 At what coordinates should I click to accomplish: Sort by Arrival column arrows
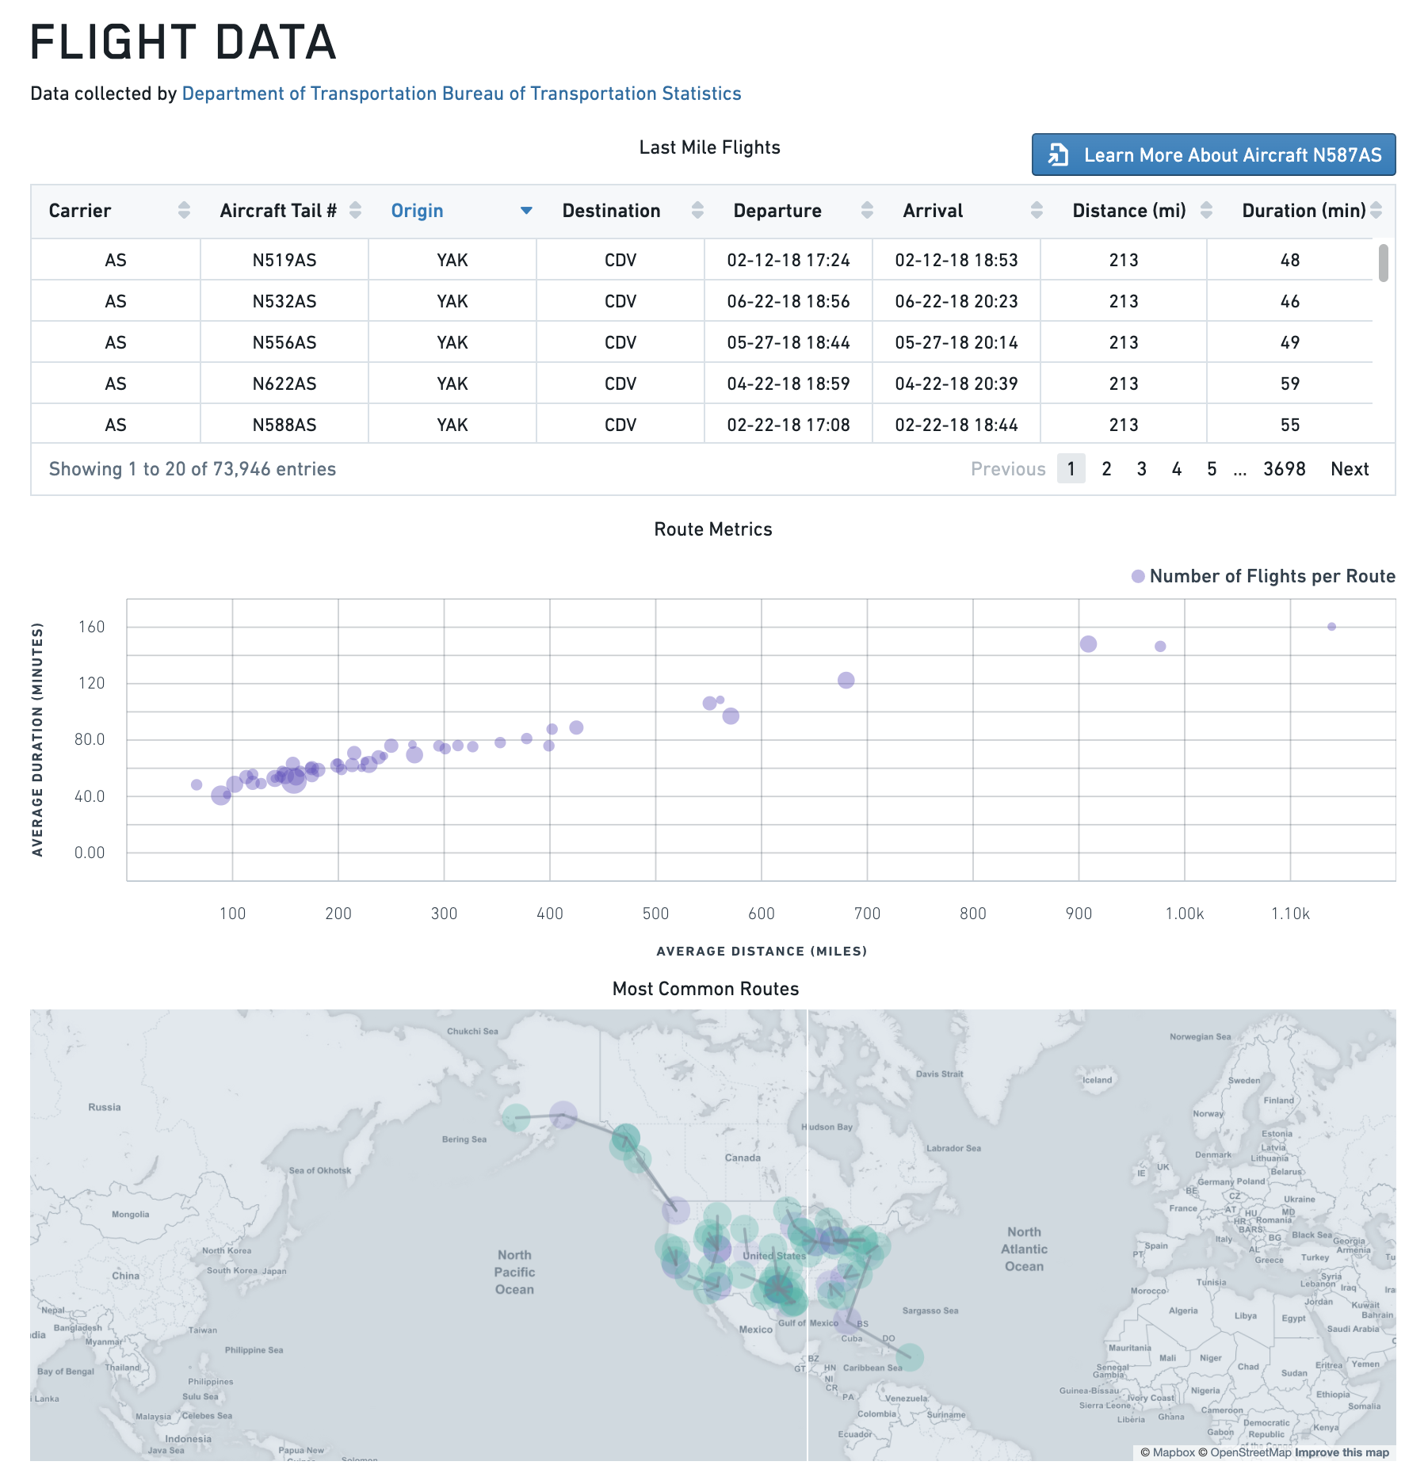tap(1037, 210)
